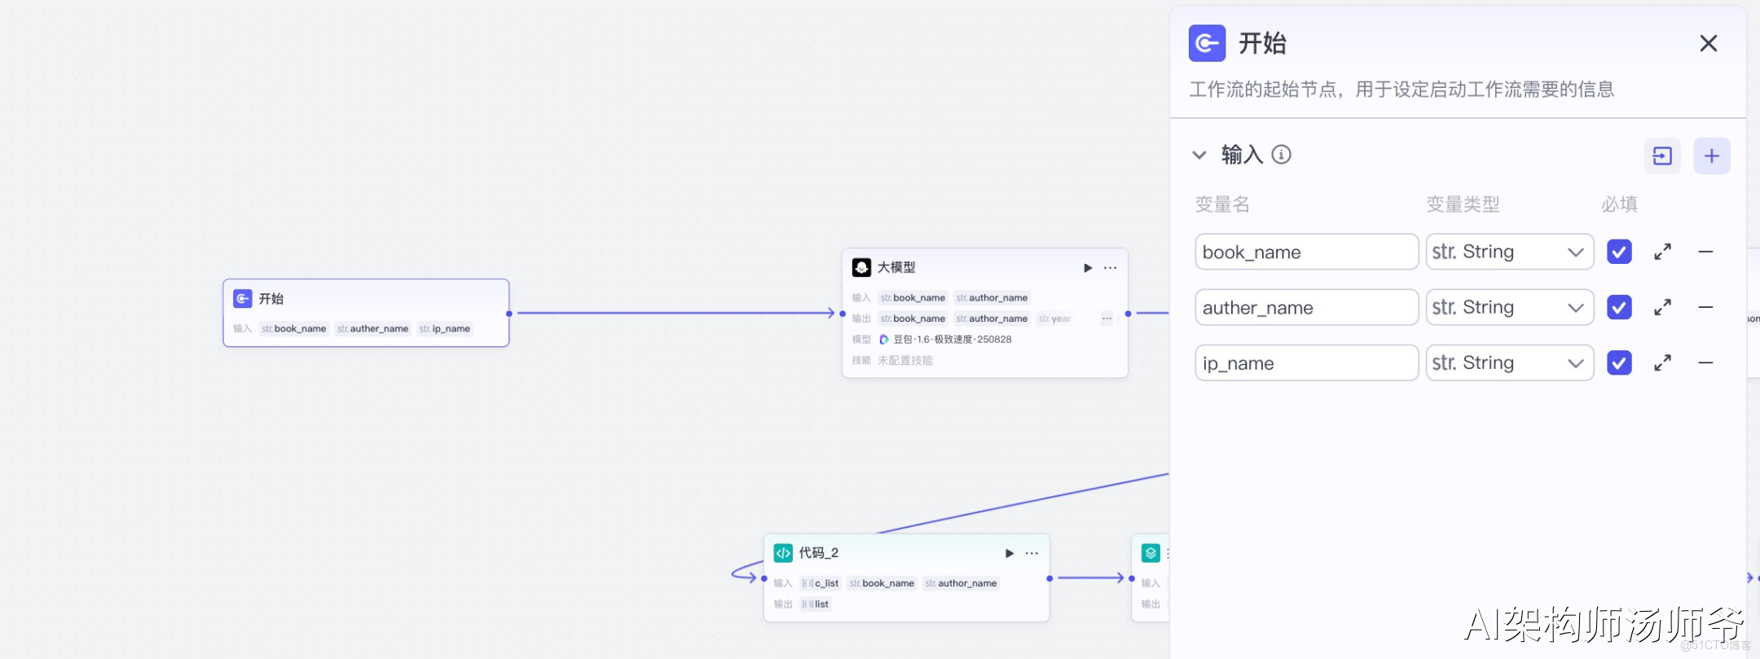Click auther_name tag in 开始 node

click(373, 328)
